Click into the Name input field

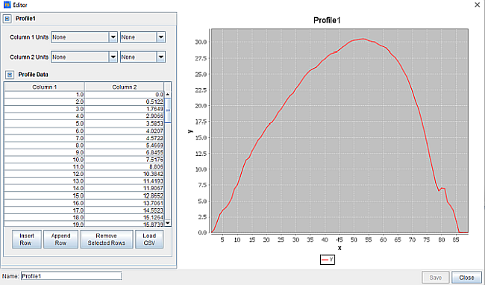(x=71, y=276)
